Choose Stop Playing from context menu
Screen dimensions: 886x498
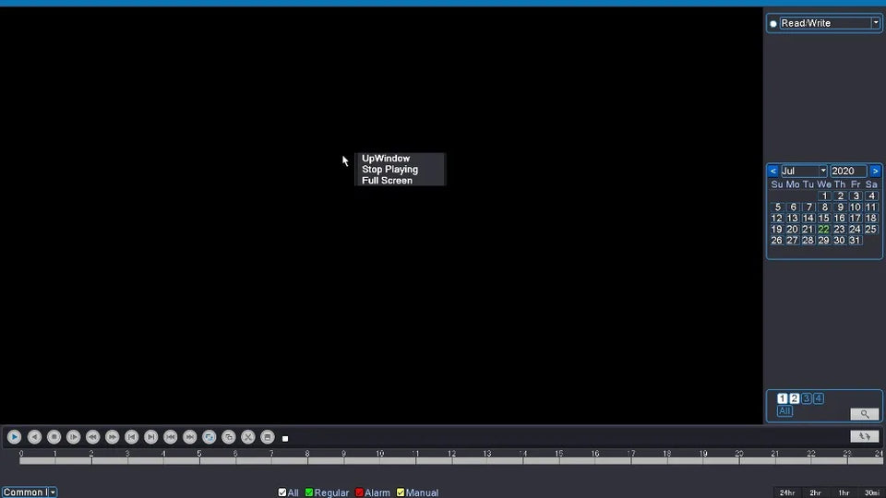point(389,170)
